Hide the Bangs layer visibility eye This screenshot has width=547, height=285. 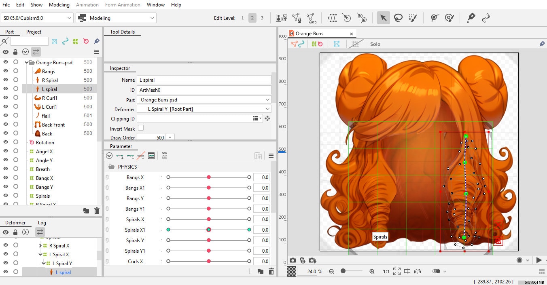[5, 71]
